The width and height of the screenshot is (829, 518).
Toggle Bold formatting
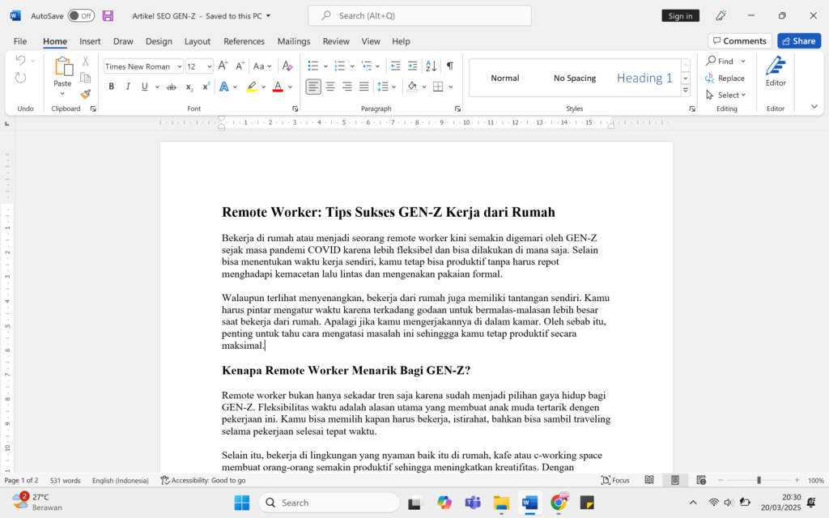coord(111,87)
